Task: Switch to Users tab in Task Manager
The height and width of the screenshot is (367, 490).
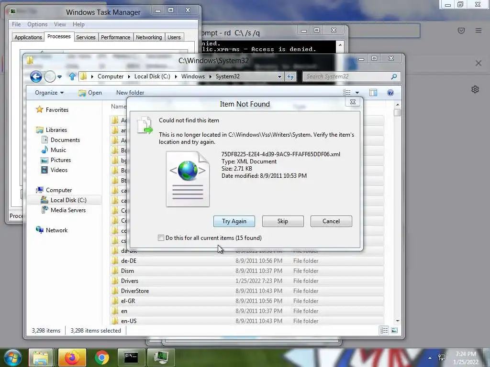Action: click(174, 37)
